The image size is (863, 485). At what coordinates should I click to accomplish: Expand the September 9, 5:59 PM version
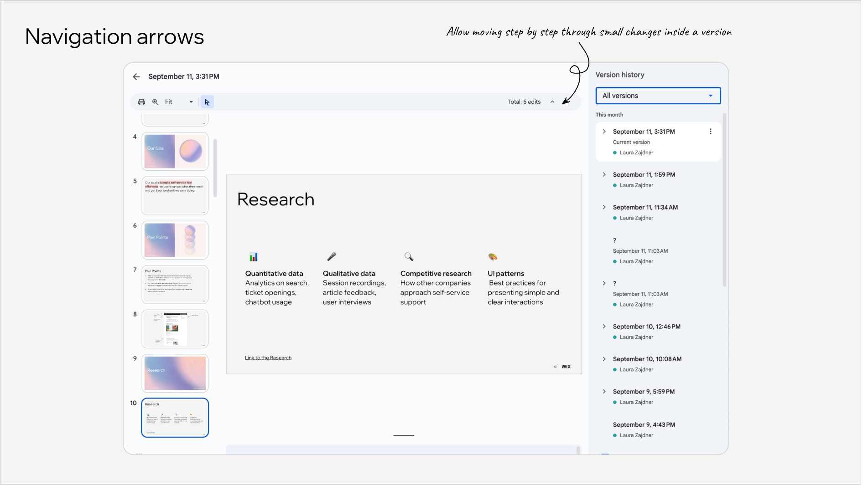click(604, 392)
